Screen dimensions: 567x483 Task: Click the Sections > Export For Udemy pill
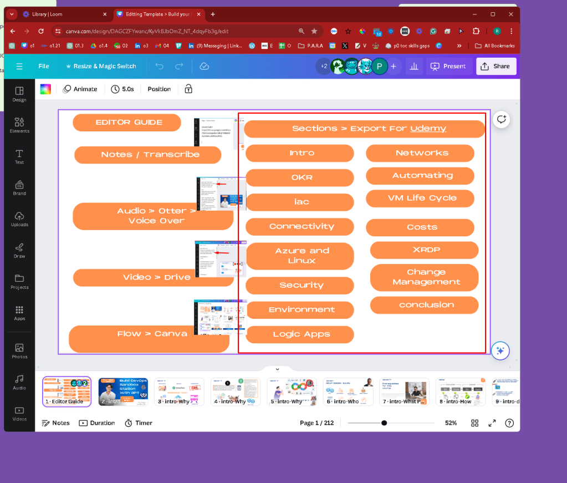(365, 129)
